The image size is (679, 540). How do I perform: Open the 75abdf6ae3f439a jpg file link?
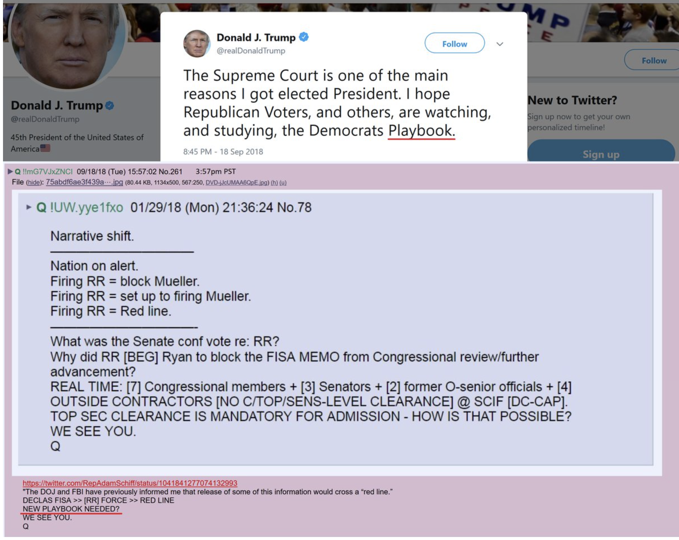point(84,182)
